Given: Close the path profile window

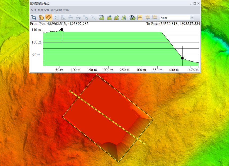Looking at the screenshot, I should click(198, 3).
